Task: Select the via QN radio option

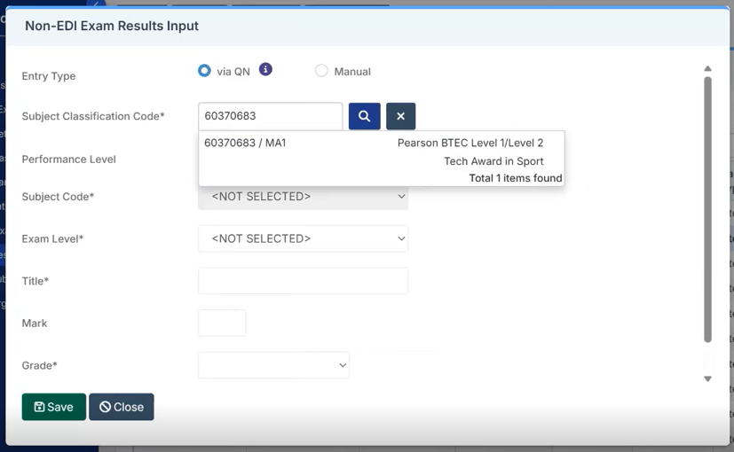Action: coord(205,71)
